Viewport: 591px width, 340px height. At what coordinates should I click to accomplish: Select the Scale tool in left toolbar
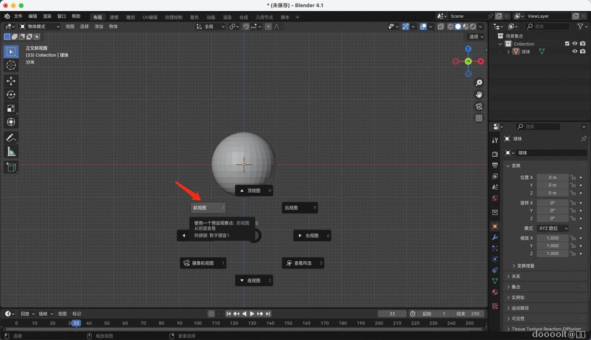coord(11,108)
